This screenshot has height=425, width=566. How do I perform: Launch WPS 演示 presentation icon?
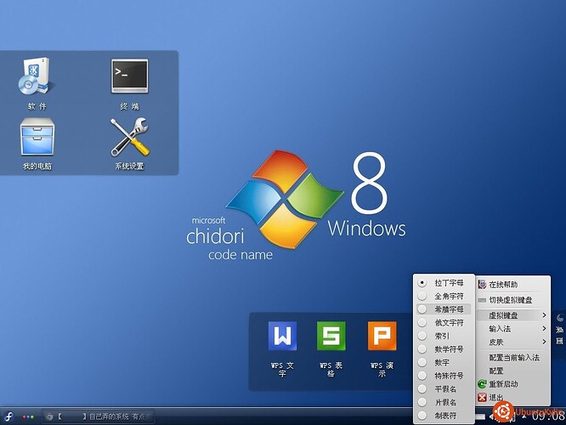tap(382, 336)
